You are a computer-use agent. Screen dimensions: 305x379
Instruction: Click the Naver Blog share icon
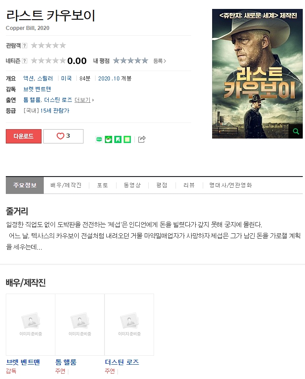(99, 139)
